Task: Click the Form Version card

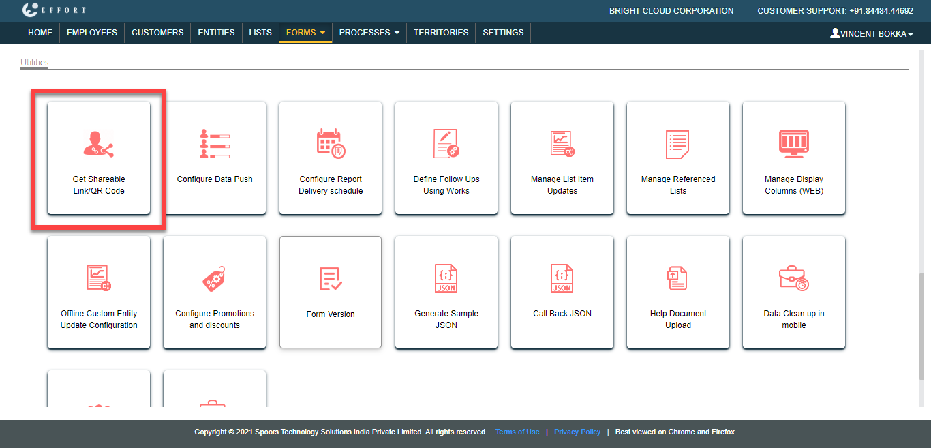Action: coord(331,292)
